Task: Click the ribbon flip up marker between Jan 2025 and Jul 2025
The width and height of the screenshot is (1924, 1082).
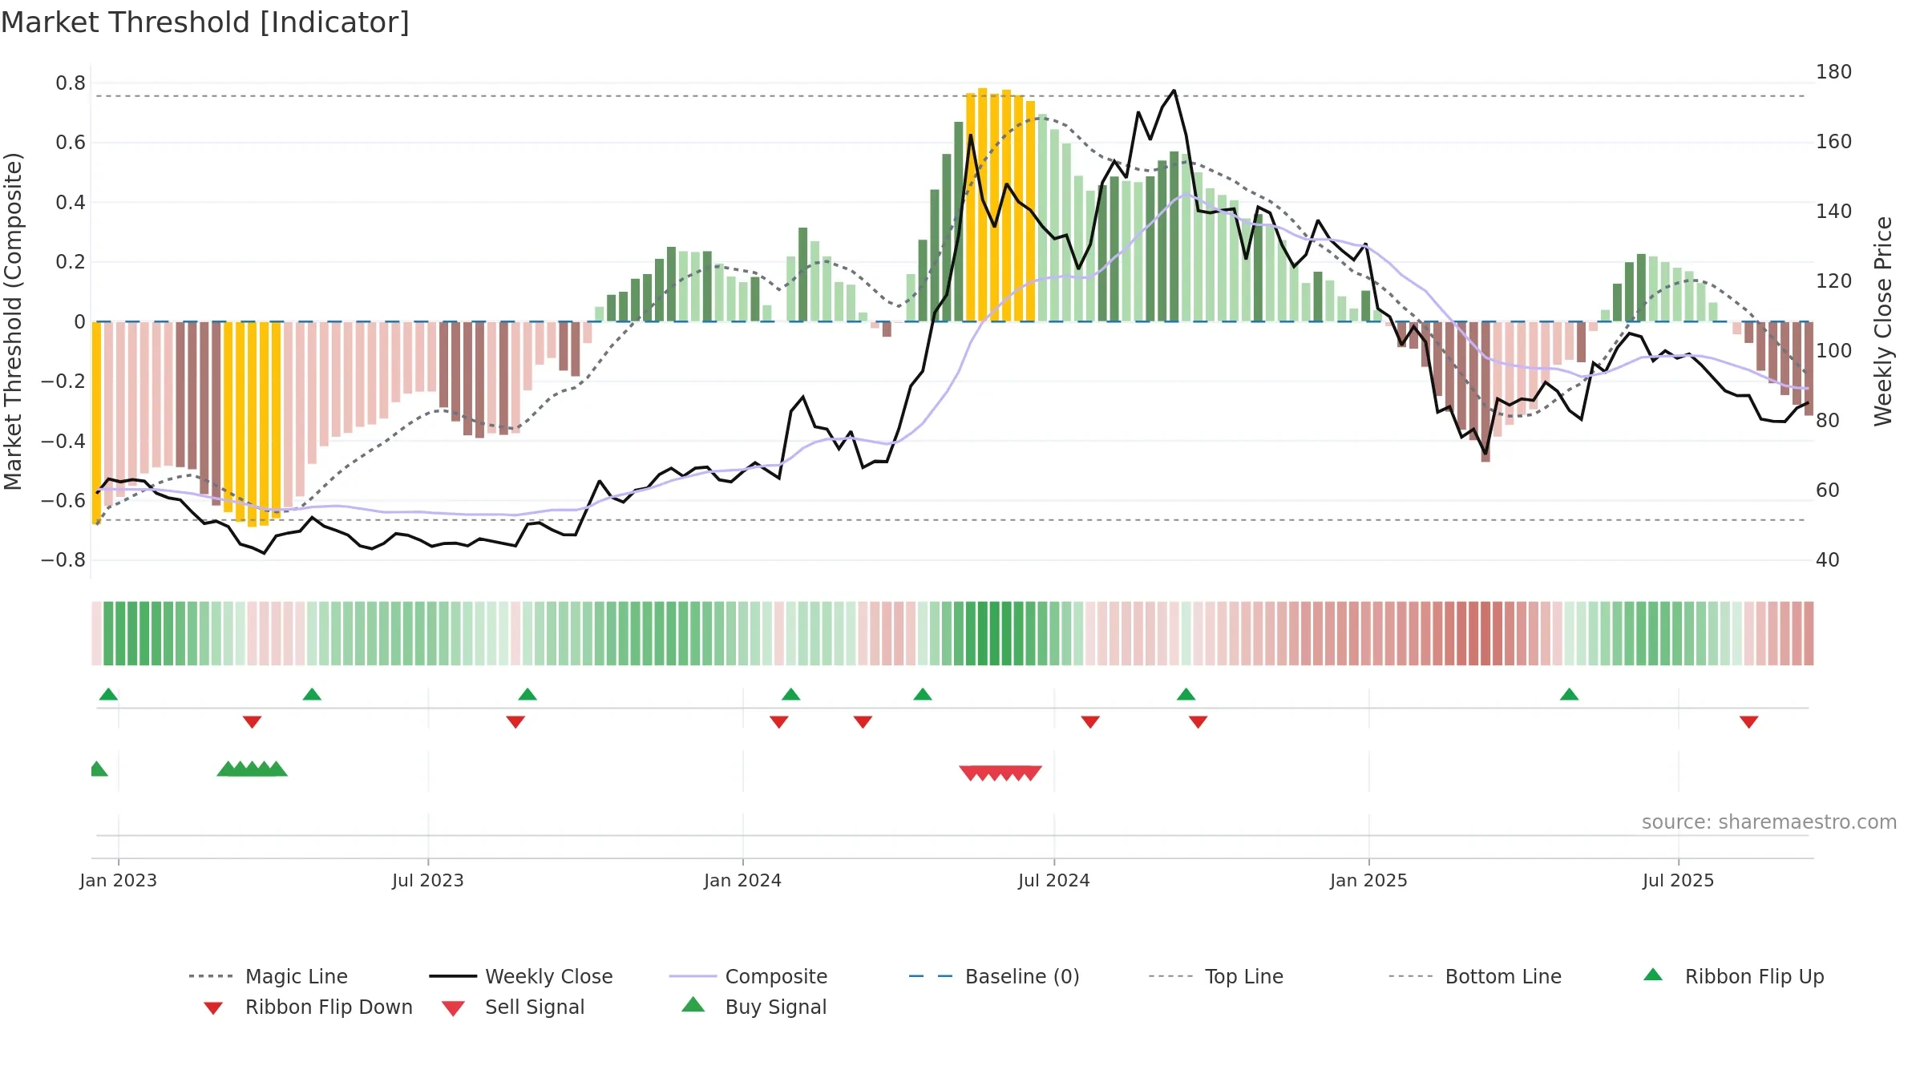Action: [1570, 694]
